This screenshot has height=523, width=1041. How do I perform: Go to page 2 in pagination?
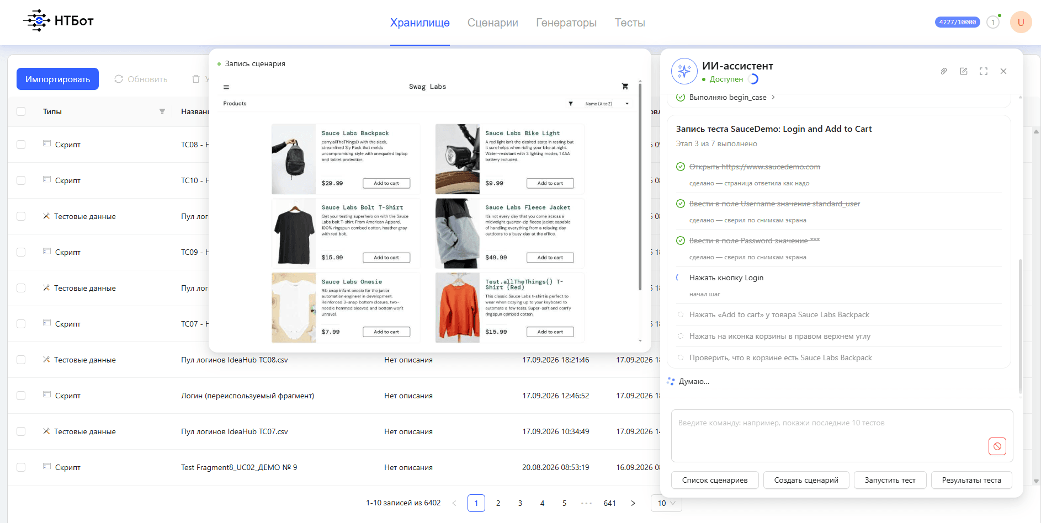click(x=498, y=503)
